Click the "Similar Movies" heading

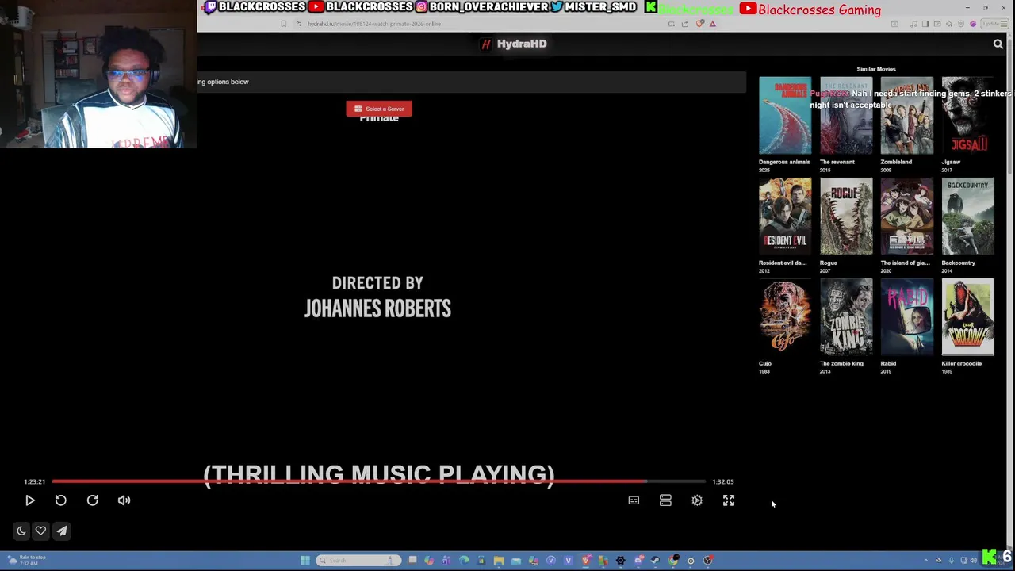click(875, 69)
